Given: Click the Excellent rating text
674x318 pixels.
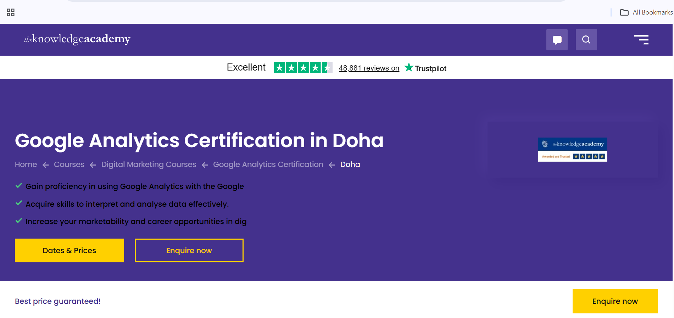Looking at the screenshot, I should pyautogui.click(x=246, y=67).
